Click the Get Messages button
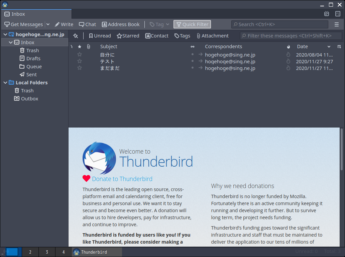Viewport: 345px width, 257px height. tap(24, 24)
